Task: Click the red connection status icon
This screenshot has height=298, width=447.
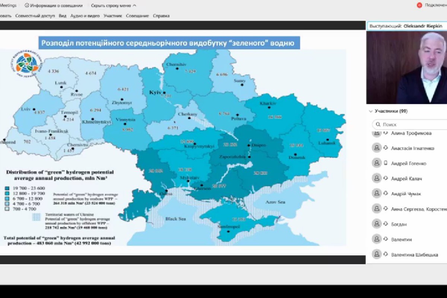Action: tap(419, 5)
